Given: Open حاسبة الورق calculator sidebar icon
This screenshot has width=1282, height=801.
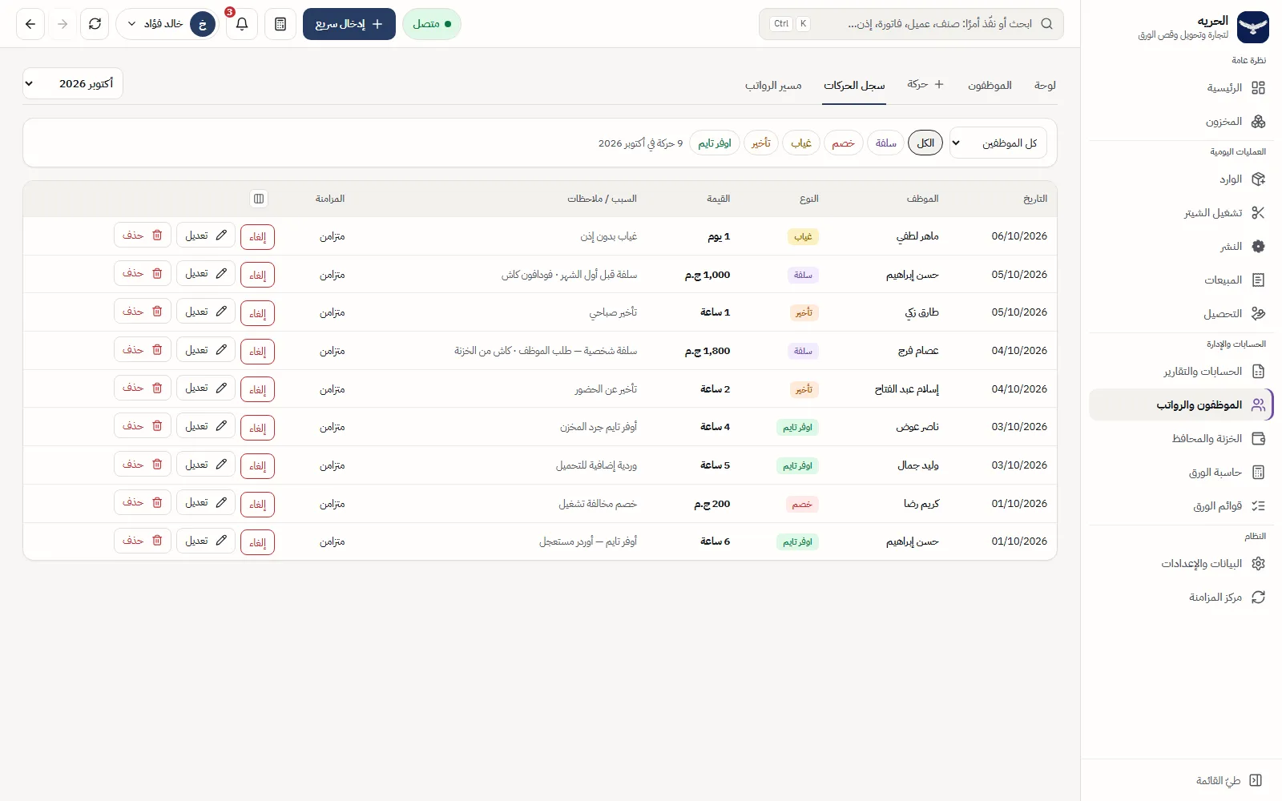Looking at the screenshot, I should tap(1258, 473).
